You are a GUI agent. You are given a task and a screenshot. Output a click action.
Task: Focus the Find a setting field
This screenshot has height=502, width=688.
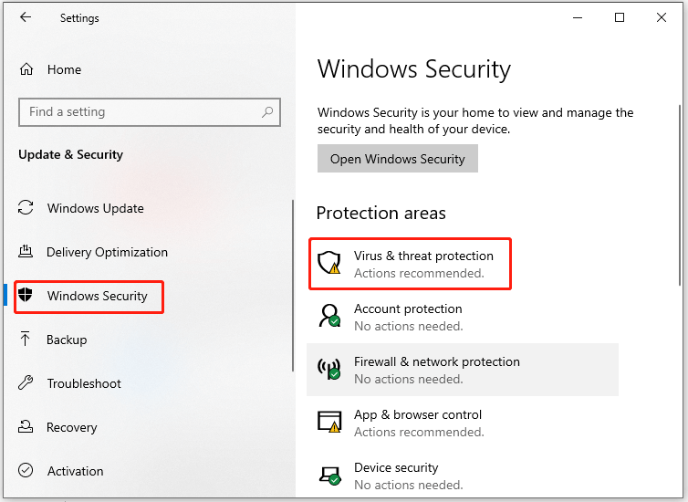click(x=150, y=112)
